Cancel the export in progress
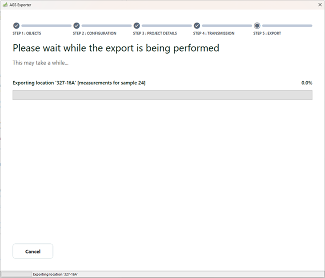 (x=33, y=251)
